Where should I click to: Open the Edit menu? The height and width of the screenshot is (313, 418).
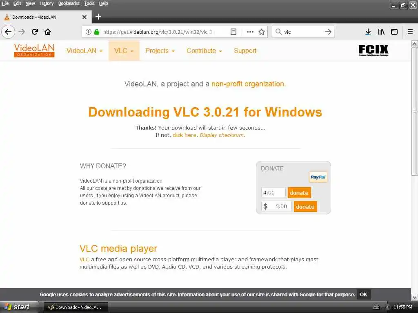coord(17,3)
